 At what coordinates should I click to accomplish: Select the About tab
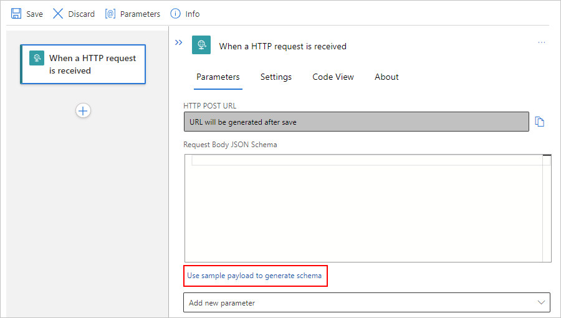[386, 77]
